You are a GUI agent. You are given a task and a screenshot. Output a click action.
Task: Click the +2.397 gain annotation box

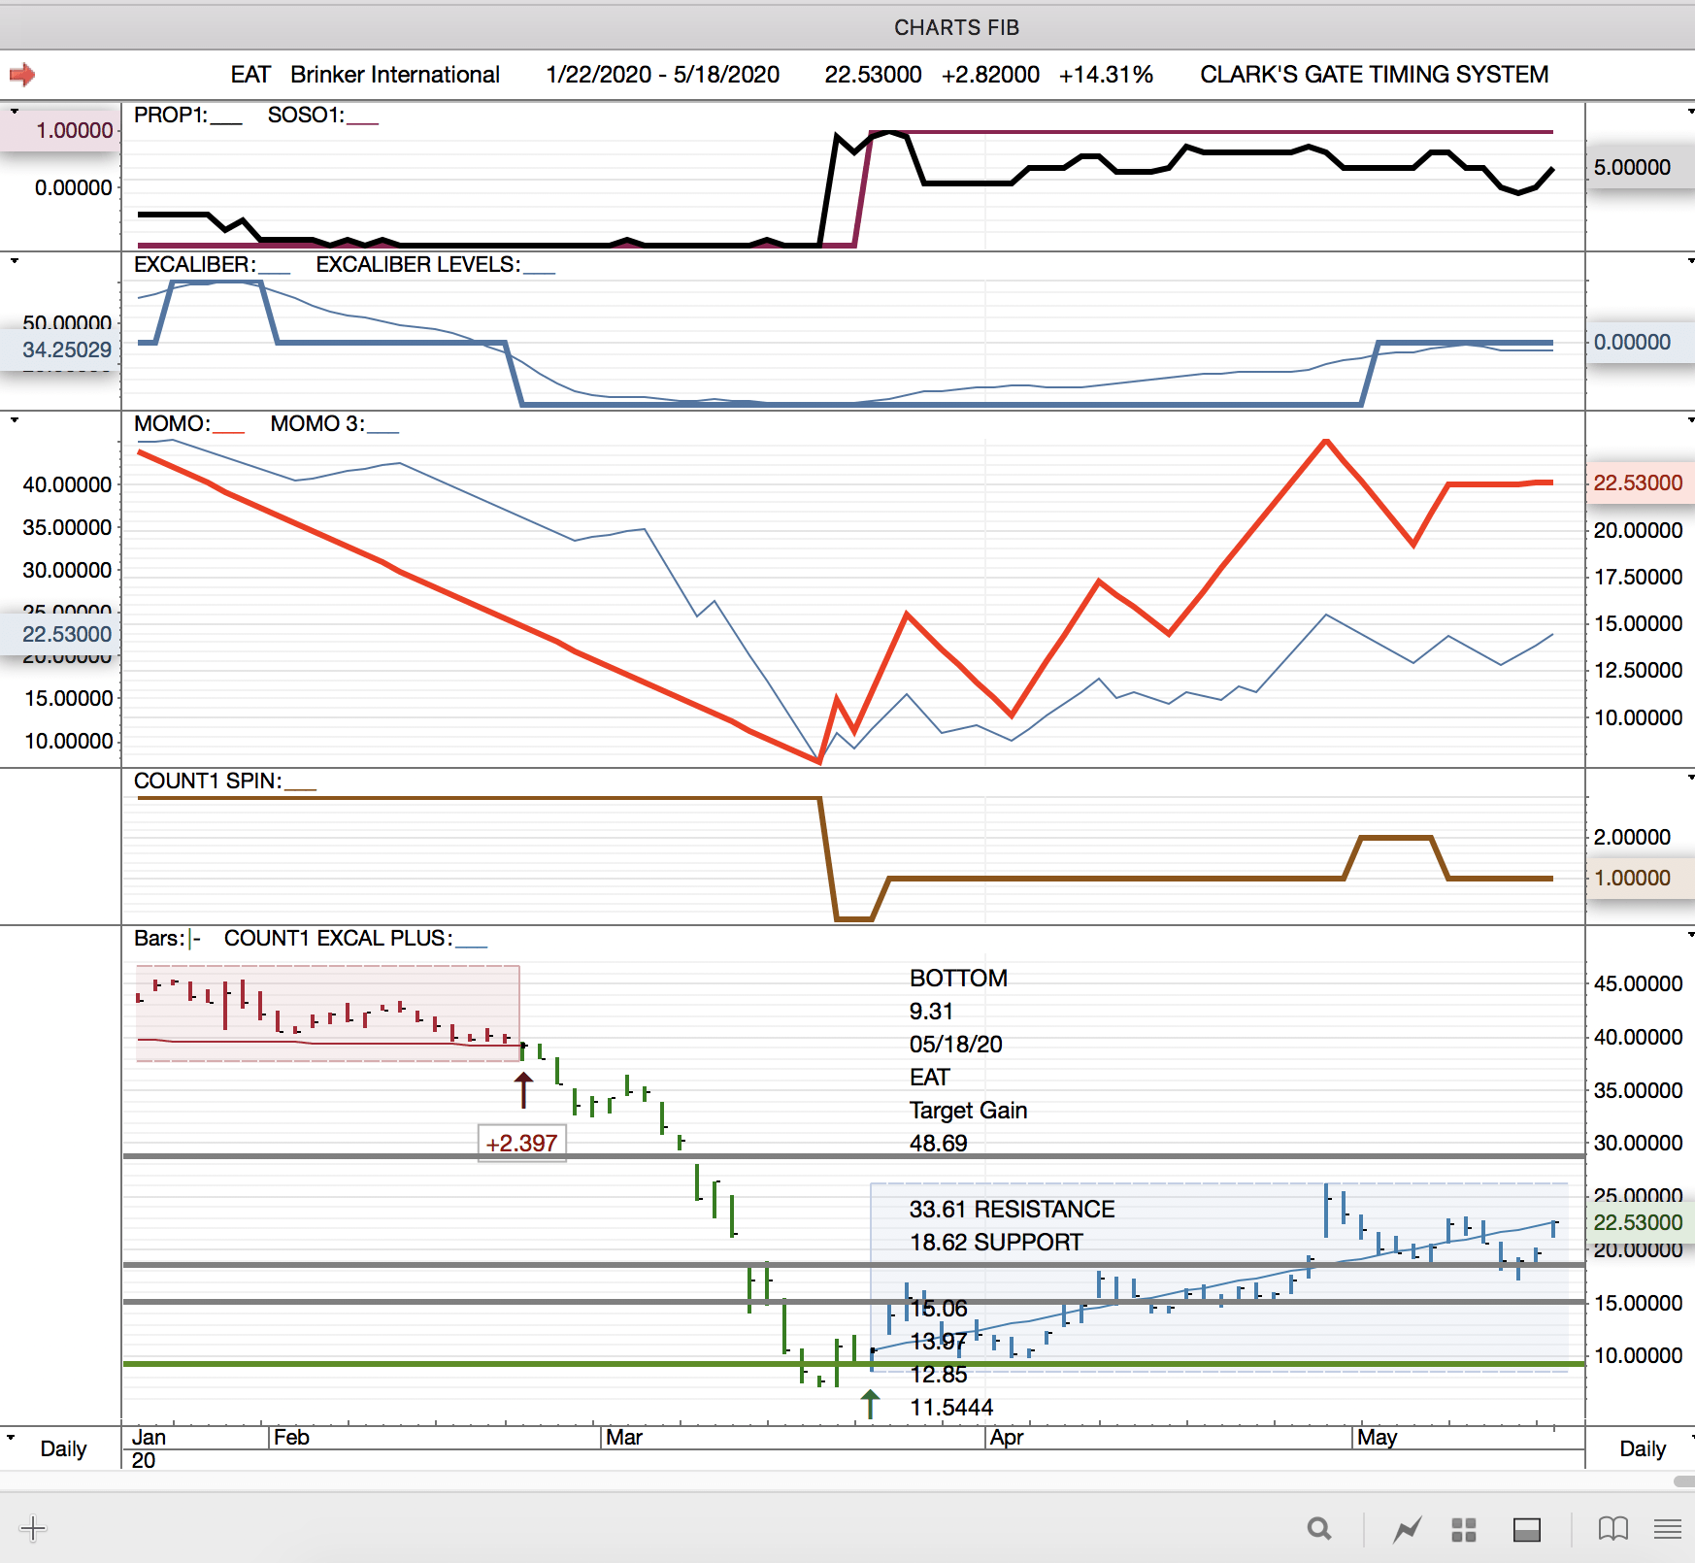tap(521, 1144)
